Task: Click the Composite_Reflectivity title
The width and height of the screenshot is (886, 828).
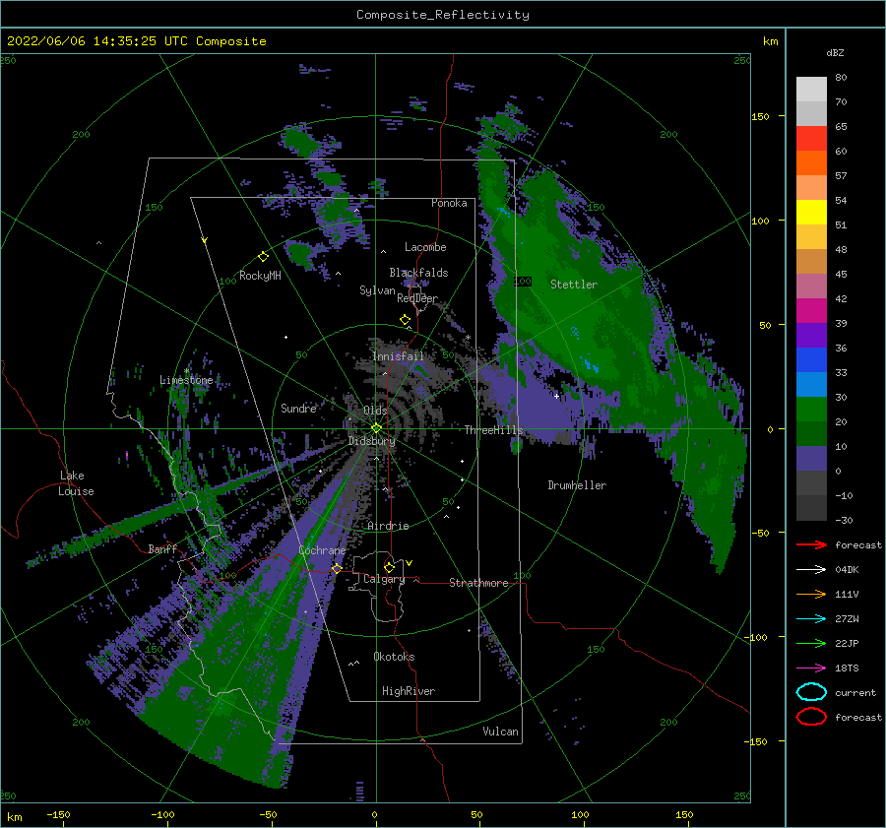Action: (x=442, y=15)
